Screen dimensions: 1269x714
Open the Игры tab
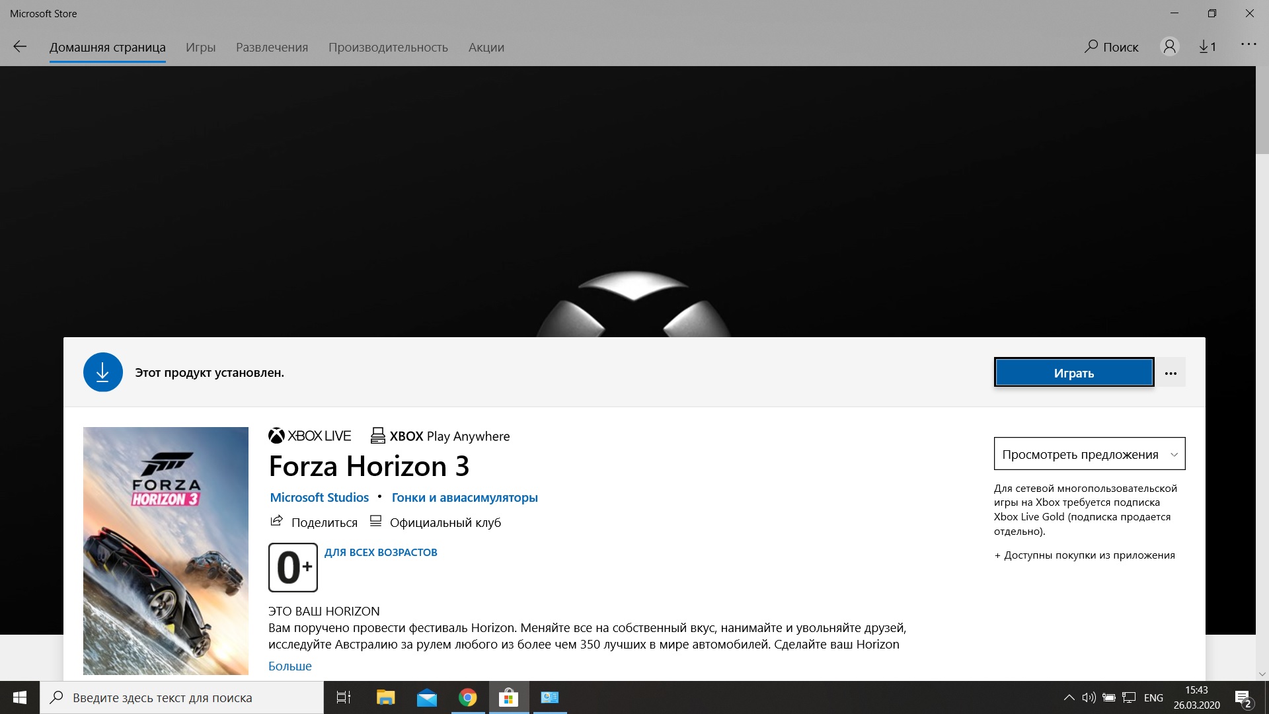click(x=200, y=47)
